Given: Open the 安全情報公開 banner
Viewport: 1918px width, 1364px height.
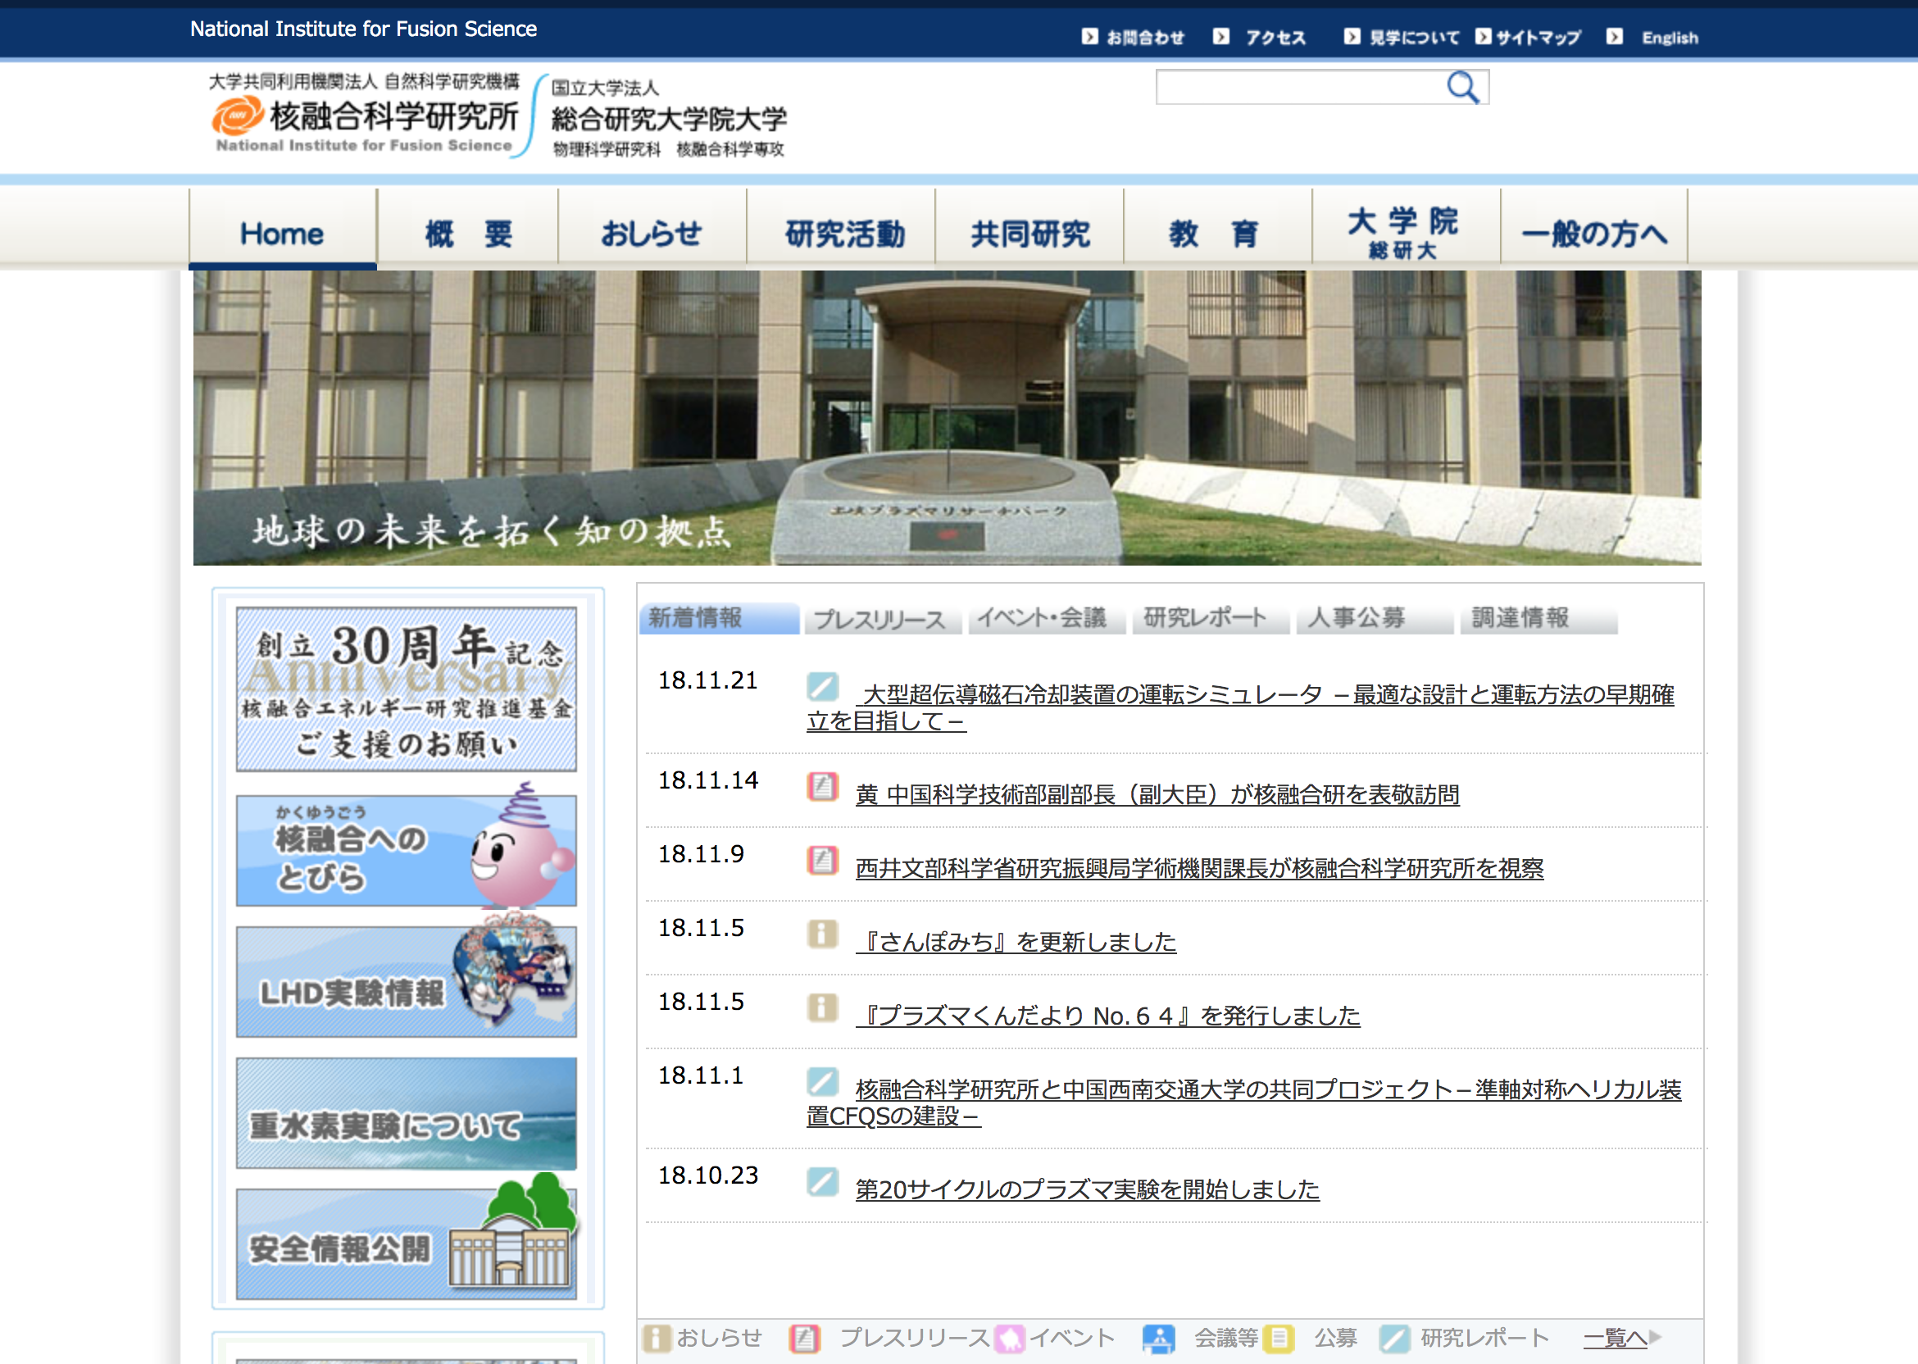Looking at the screenshot, I should click(406, 1244).
